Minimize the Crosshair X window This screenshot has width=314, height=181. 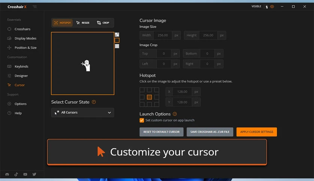coord(282,7)
